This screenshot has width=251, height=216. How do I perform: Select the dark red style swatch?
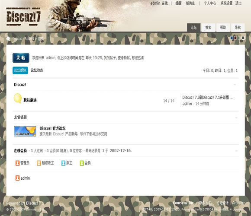coord(235,38)
